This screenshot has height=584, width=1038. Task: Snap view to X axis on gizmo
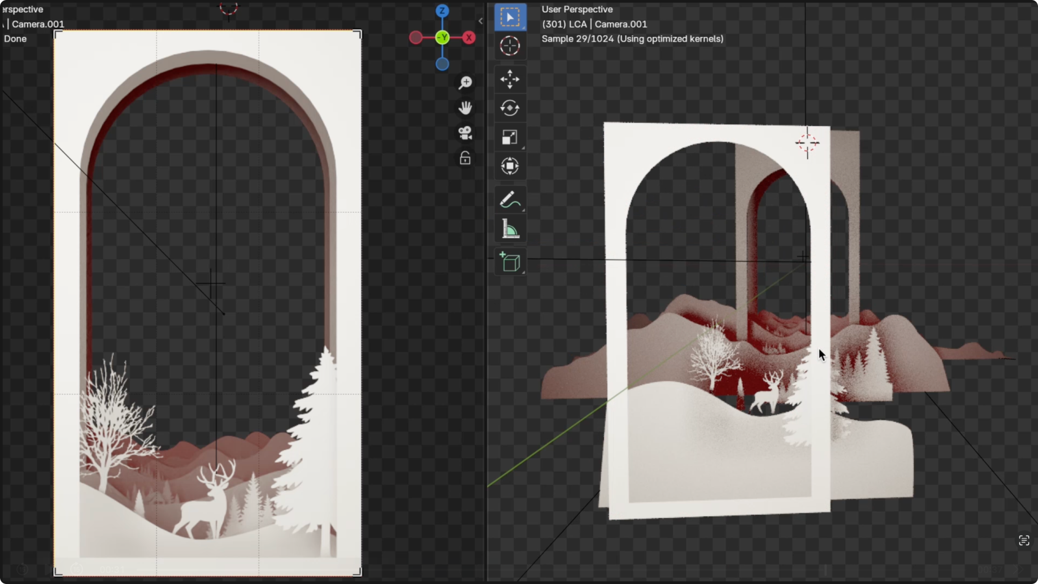point(469,38)
